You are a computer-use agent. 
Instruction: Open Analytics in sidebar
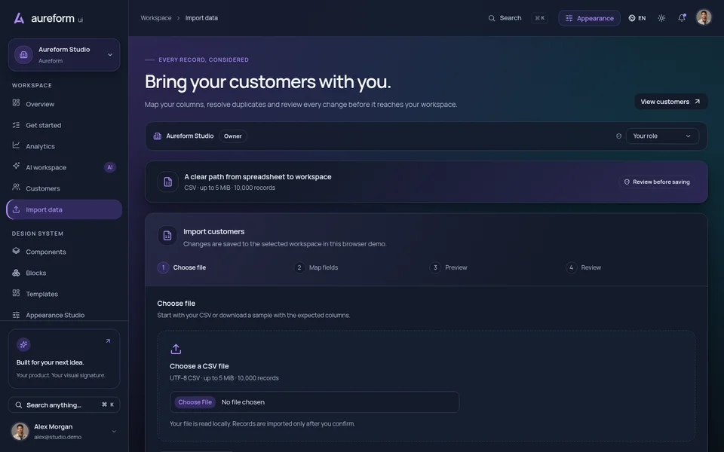pos(64,146)
